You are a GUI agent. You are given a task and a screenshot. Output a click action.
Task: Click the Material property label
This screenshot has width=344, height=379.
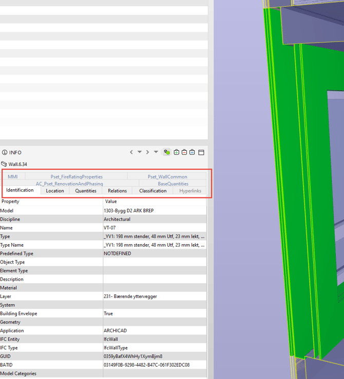pyautogui.click(x=8, y=288)
